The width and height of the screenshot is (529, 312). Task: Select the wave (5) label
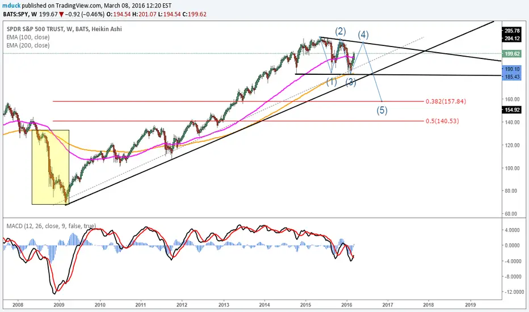coord(382,110)
